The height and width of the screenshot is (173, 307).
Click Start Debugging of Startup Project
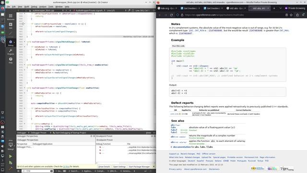click(69, 133)
